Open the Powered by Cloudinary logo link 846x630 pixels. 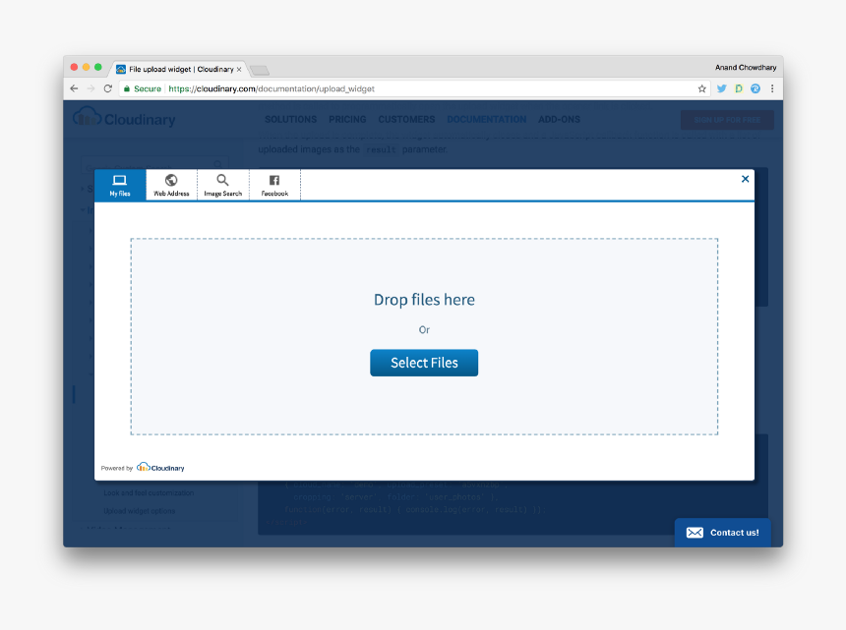pyautogui.click(x=160, y=467)
